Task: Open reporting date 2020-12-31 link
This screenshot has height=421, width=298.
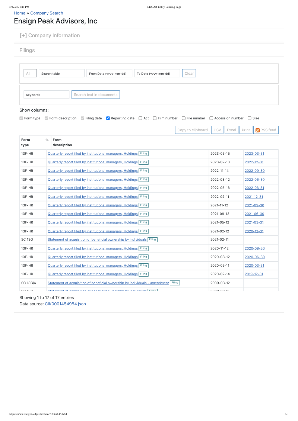Action: point(254,231)
